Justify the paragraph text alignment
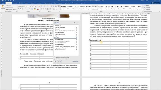This screenshot has width=161, height=90. point(48,9)
